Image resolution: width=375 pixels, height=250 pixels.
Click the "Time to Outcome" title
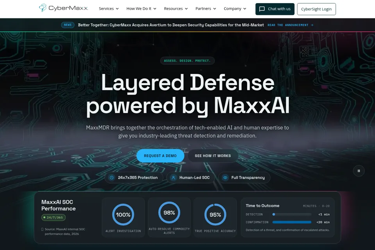(x=262, y=206)
